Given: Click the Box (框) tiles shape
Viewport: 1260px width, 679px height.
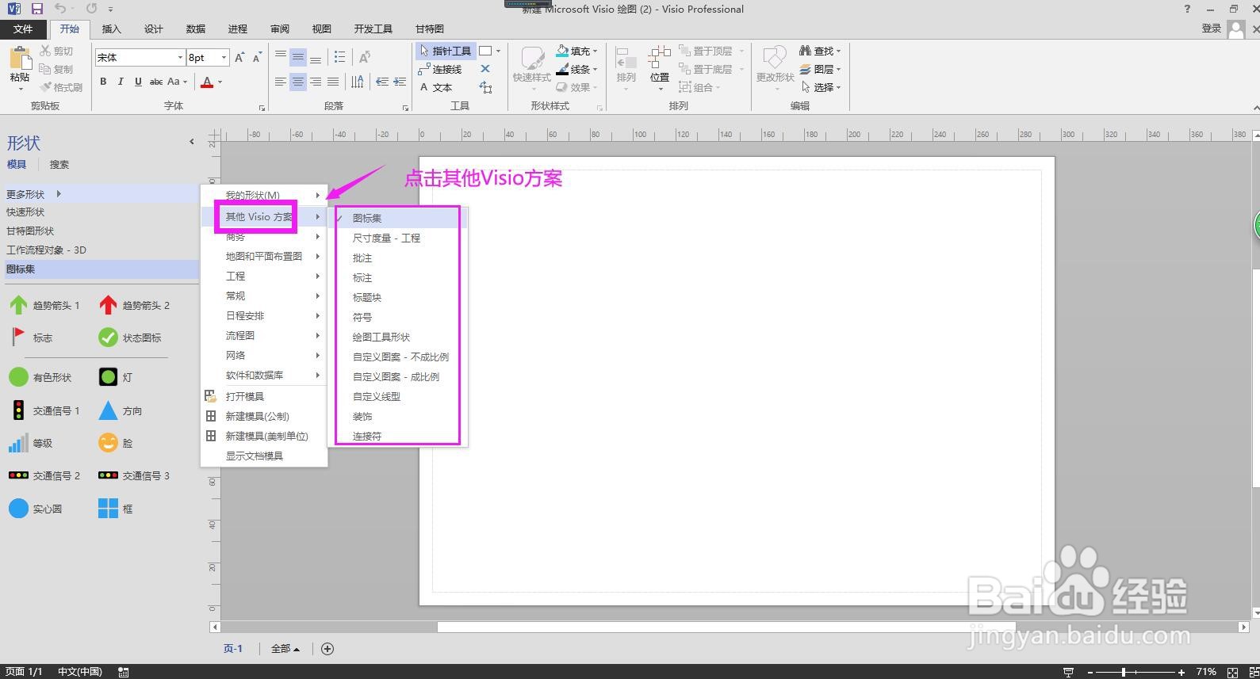Looking at the screenshot, I should tap(108, 509).
